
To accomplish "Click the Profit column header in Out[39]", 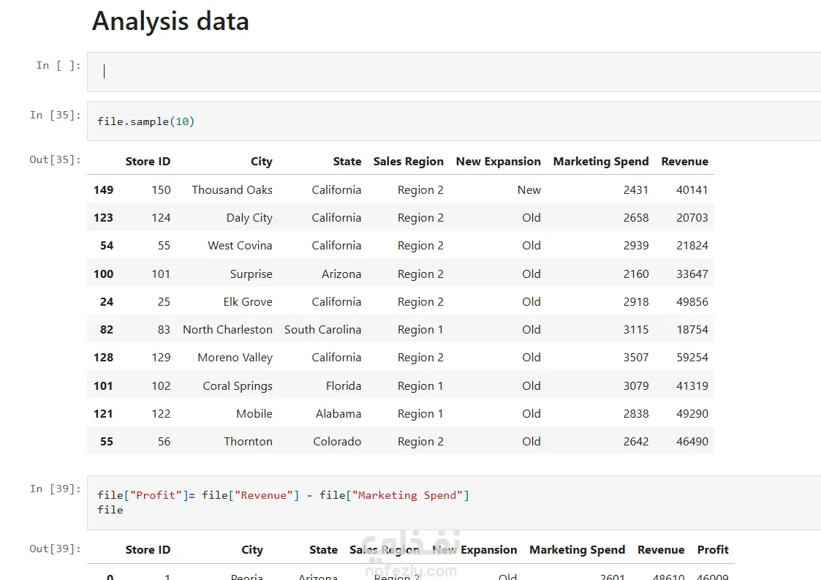I will [x=713, y=549].
